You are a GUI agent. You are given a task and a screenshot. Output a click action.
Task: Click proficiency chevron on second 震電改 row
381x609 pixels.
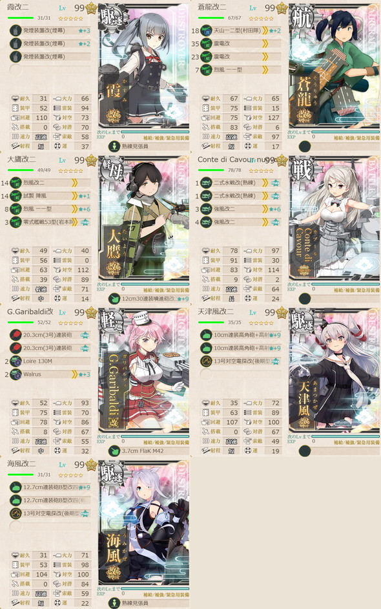tap(265, 57)
